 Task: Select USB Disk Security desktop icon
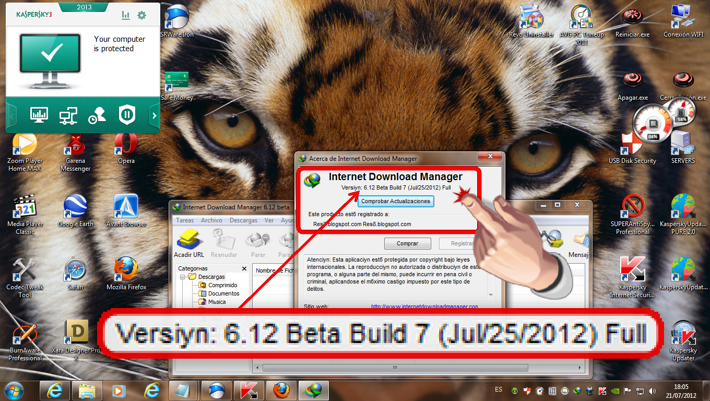point(632,149)
